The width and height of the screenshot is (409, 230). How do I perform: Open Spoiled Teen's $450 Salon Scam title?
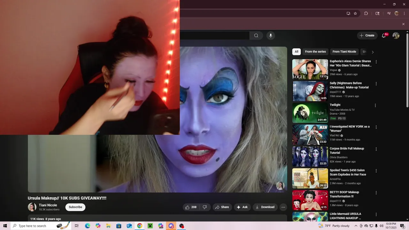point(348,172)
